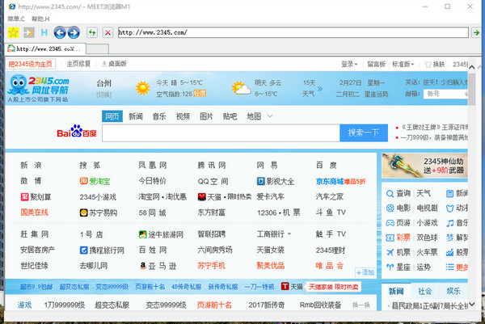
Task: Click the 添加 add-site link
Action: pyautogui.click(x=364, y=272)
